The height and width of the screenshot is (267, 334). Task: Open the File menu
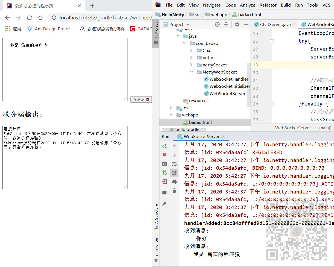point(169,5)
